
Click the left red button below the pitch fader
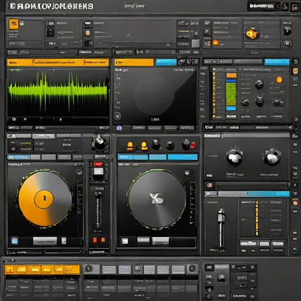[95, 240]
